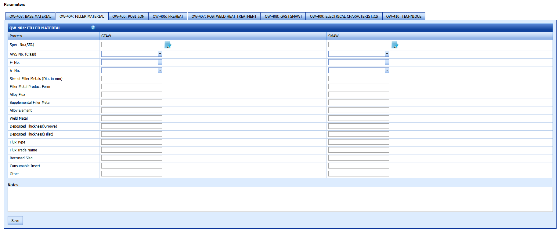
Task: Click the help icon beside QW-404 header
Action: [x=93, y=27]
